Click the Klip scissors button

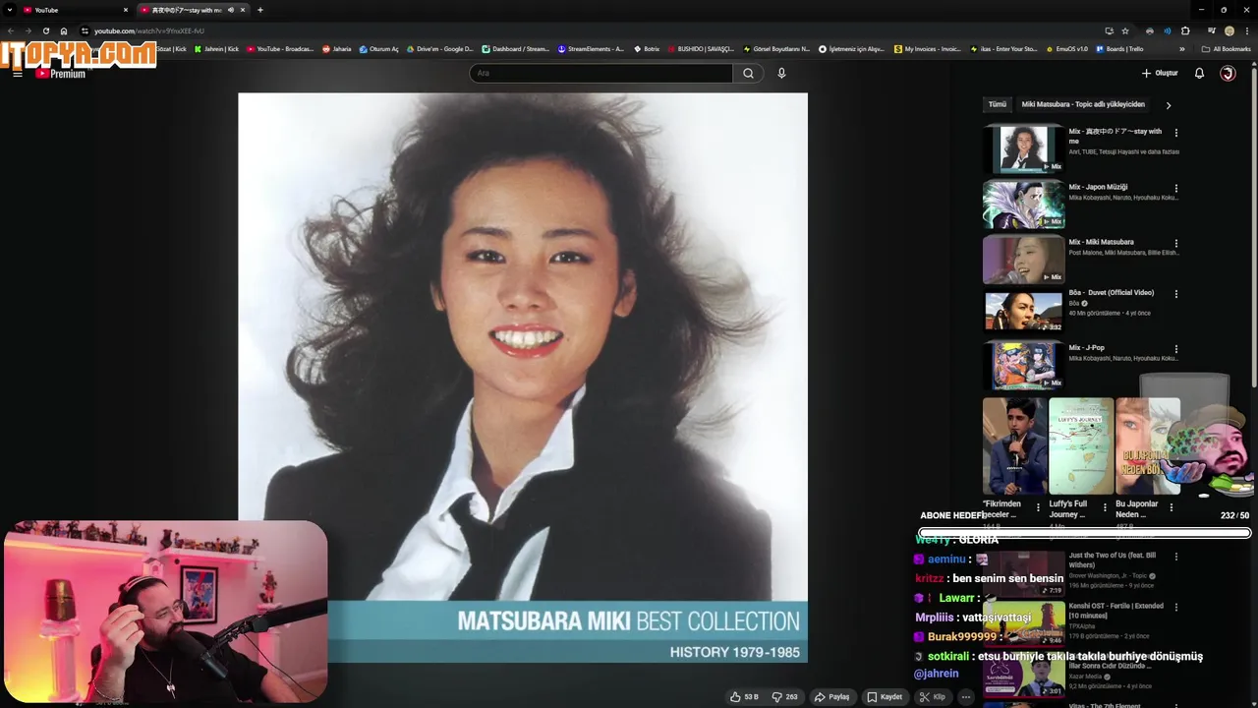[933, 697]
